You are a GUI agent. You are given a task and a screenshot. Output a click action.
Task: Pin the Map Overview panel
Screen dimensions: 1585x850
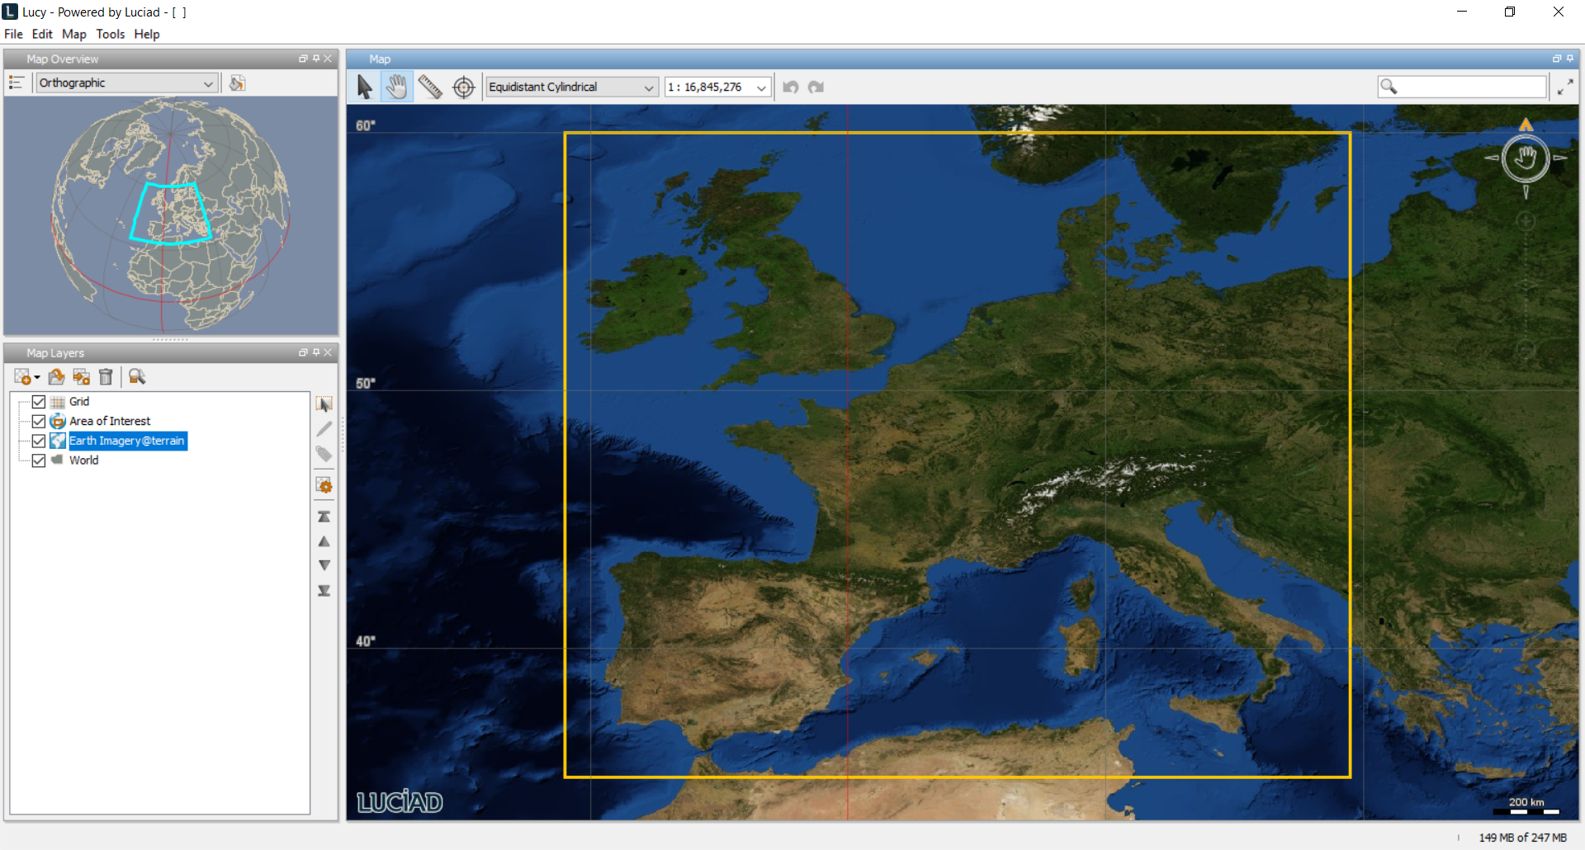[315, 59]
